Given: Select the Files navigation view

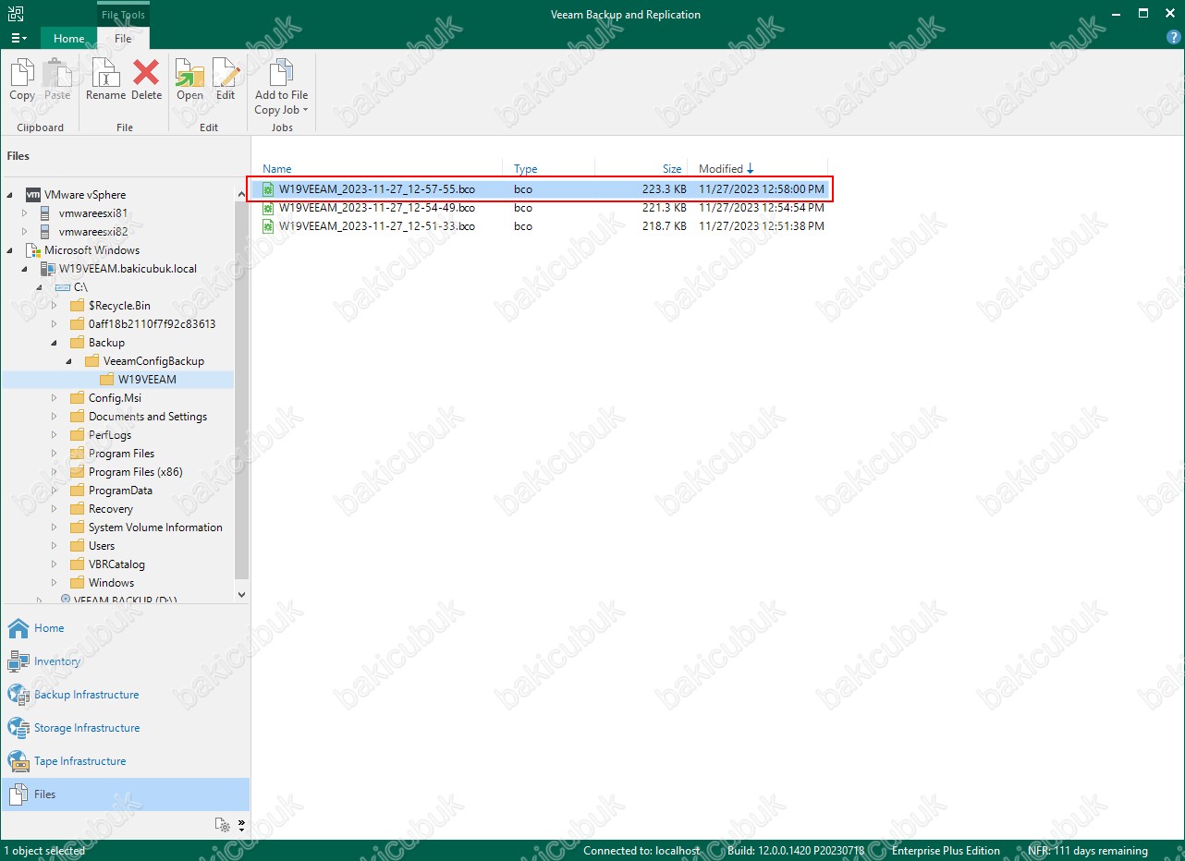Looking at the screenshot, I should pyautogui.click(x=125, y=794).
